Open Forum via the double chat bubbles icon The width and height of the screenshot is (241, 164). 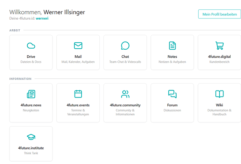(172, 94)
